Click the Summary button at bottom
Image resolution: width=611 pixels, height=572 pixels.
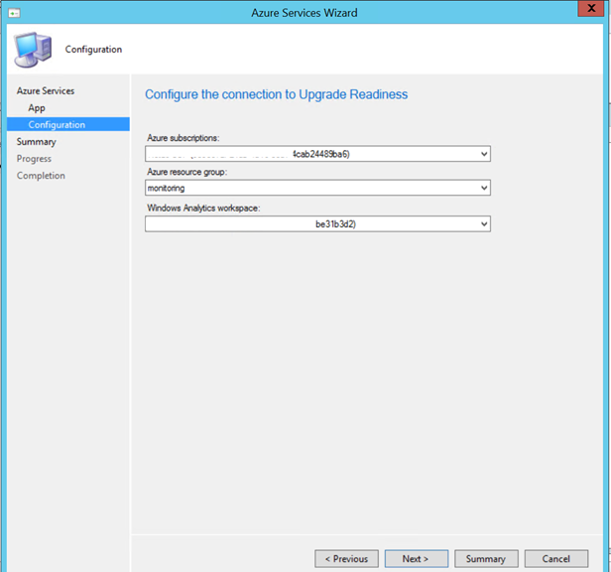tap(486, 559)
